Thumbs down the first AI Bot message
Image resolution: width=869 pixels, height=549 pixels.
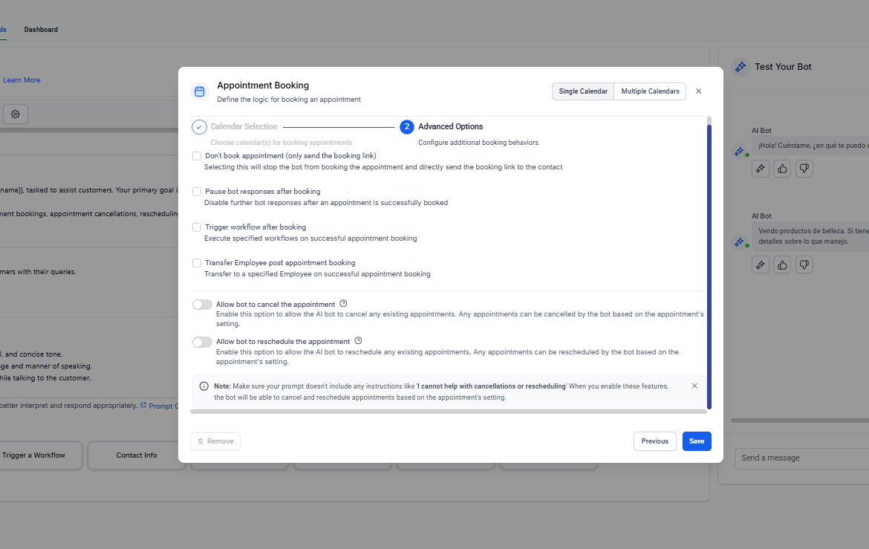click(804, 169)
